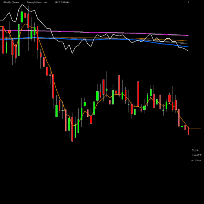Viewport: 204px width, 204px height.
Task: Click the lowest red candle at chart bottom
Action: click(x=72, y=129)
